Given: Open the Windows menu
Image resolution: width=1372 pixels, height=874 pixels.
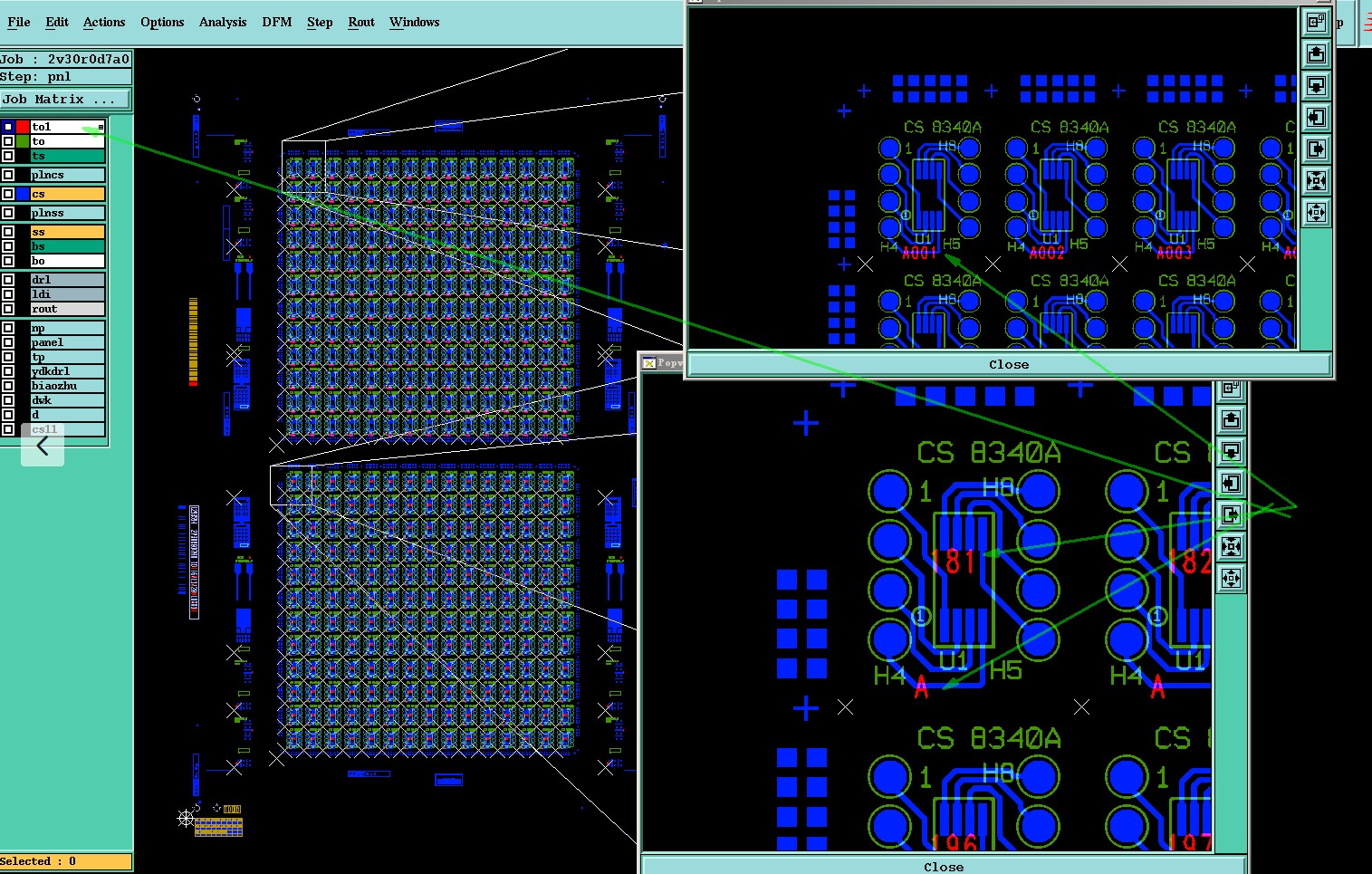Looking at the screenshot, I should tap(415, 22).
